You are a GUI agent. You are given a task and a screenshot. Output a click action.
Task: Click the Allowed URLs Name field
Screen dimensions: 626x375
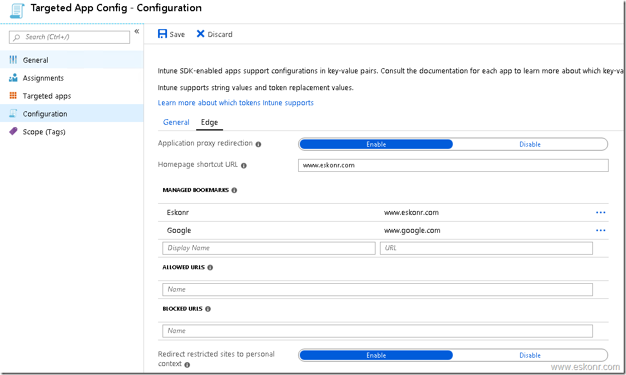coord(377,289)
